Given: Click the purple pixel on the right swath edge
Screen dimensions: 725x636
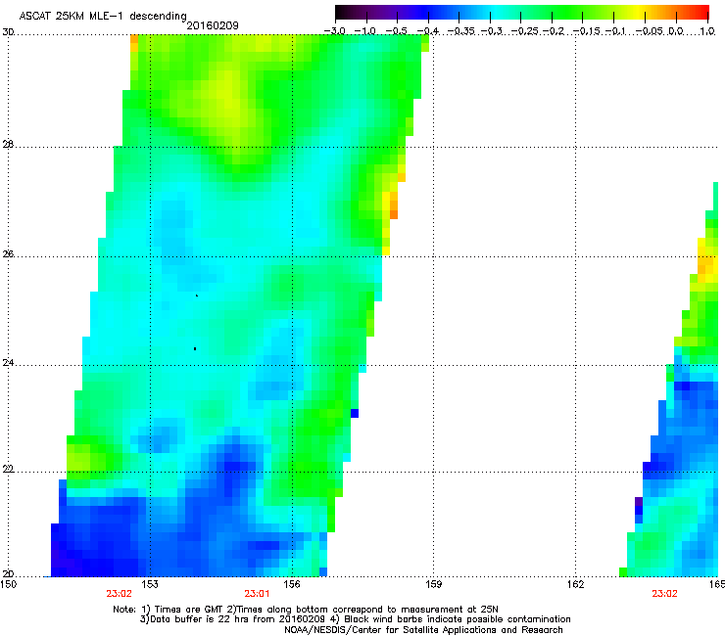Looking at the screenshot, I should tap(639, 502).
